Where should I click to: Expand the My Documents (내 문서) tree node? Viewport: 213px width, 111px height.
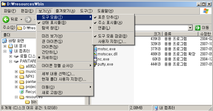pos(5,46)
